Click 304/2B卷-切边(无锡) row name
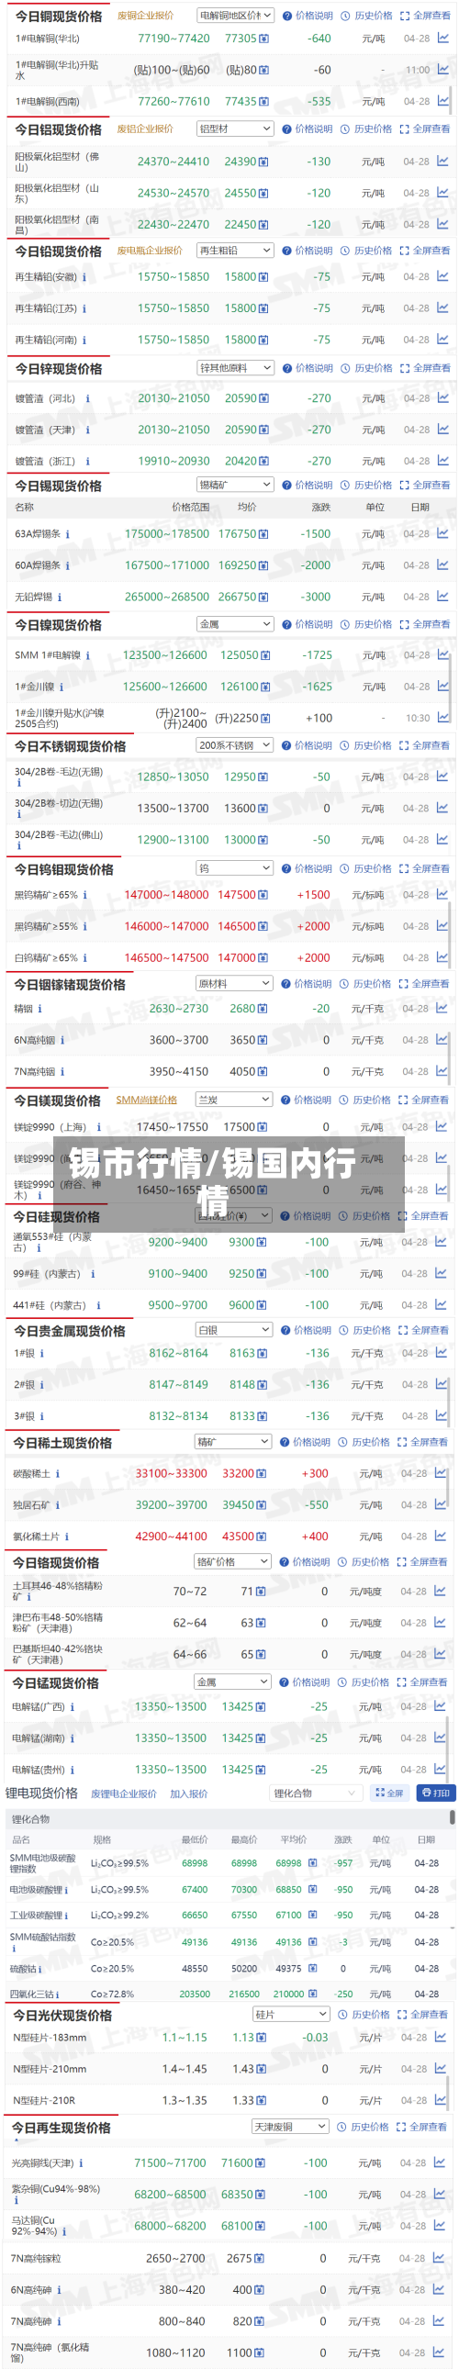Viewport: 459px width, 2369px height. [59, 804]
